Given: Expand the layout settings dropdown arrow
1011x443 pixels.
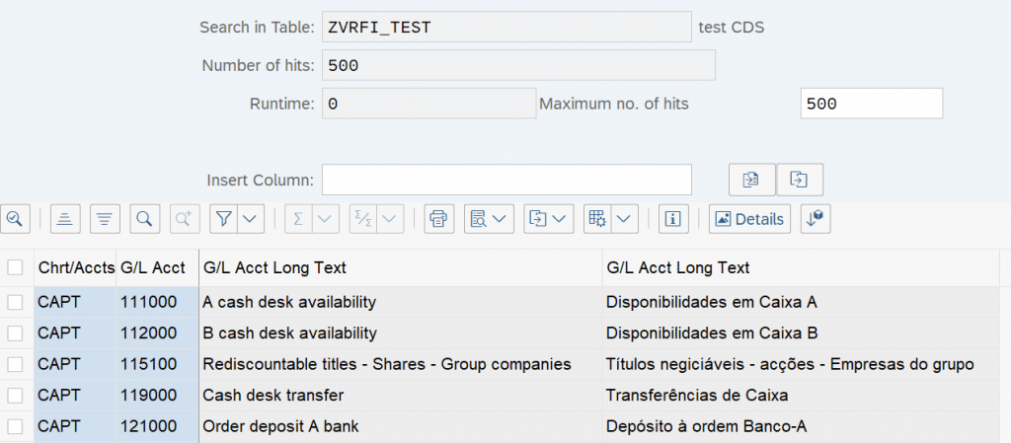Looking at the screenshot, I should pyautogui.click(x=623, y=219).
